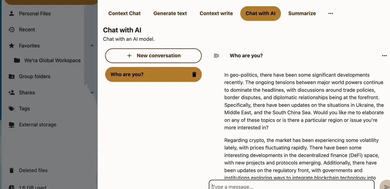Viewport: 390px width, 189px height.
Task: Click the Recent history clock icon
Action: 11,30
